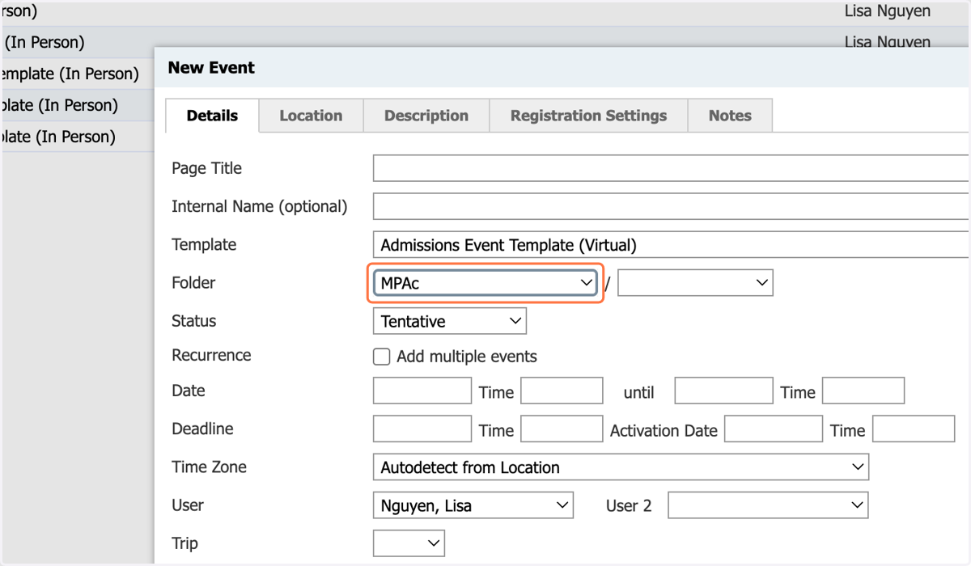
Task: Click the Status label
Action: [193, 321]
